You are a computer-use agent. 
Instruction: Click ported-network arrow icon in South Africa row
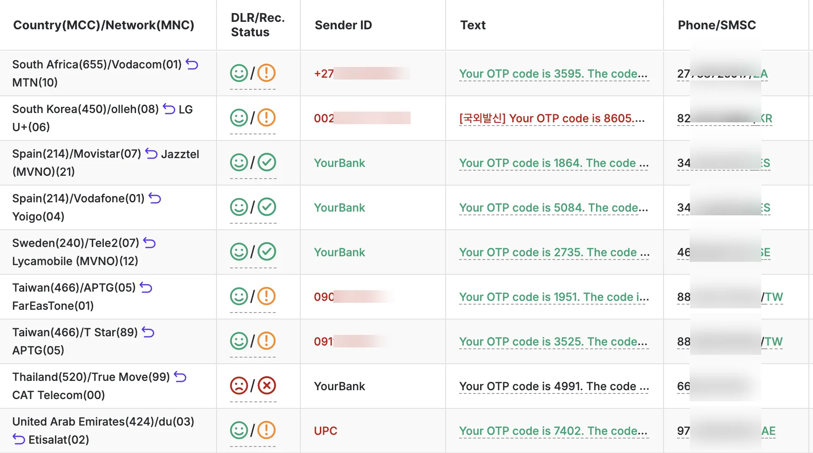(192, 64)
